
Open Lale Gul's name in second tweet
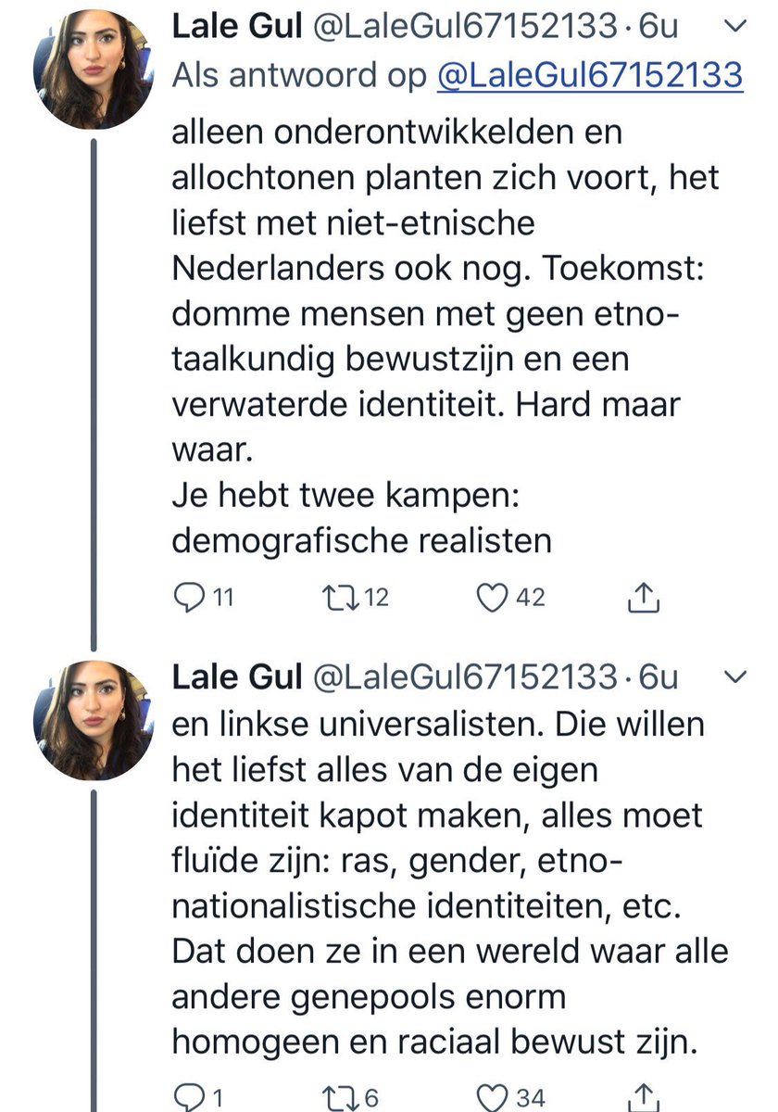(x=237, y=677)
